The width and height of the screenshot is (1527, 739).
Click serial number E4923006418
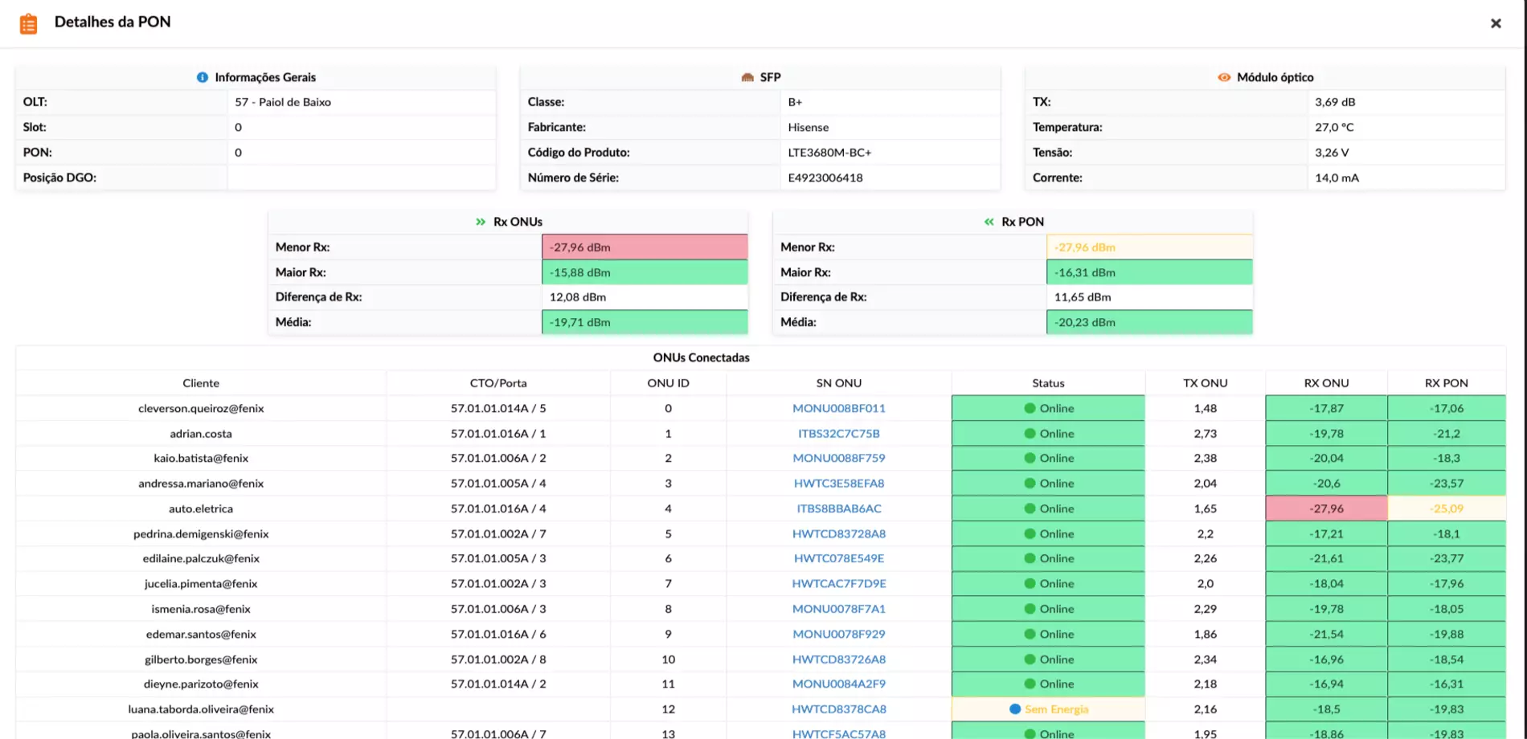(825, 178)
